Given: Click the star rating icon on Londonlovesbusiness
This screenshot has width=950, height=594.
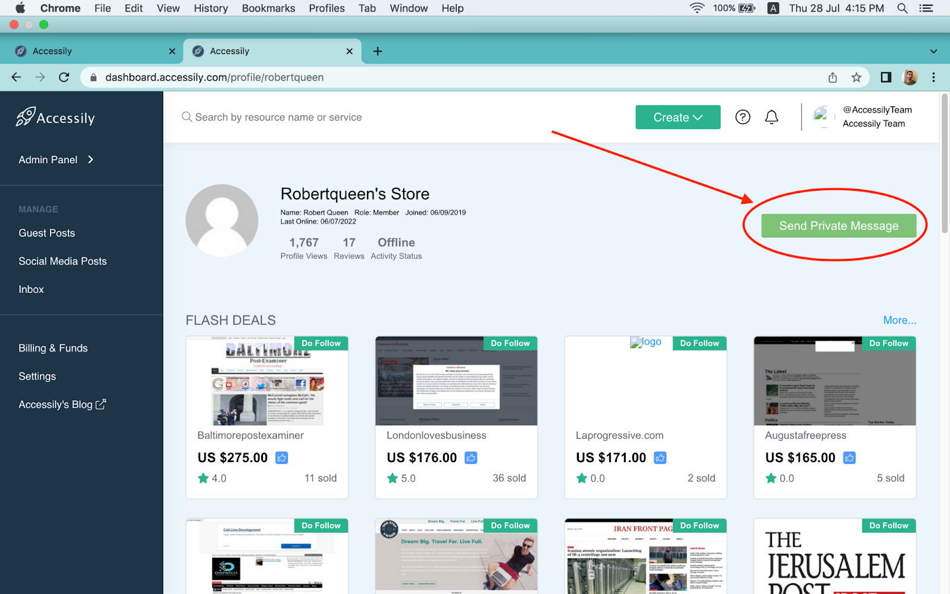Looking at the screenshot, I should click(392, 478).
